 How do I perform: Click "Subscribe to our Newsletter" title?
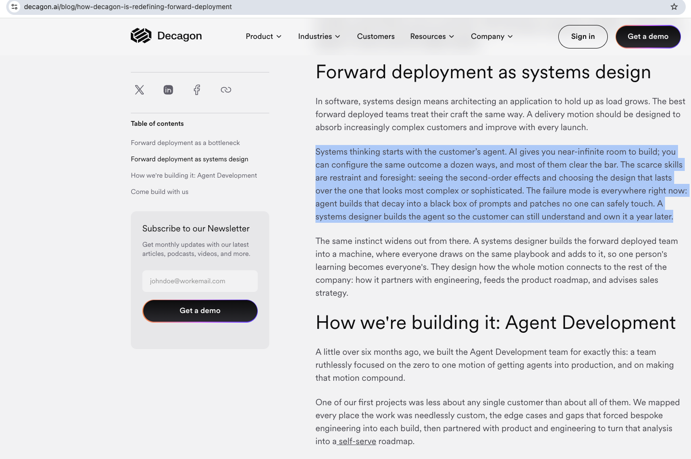point(196,229)
